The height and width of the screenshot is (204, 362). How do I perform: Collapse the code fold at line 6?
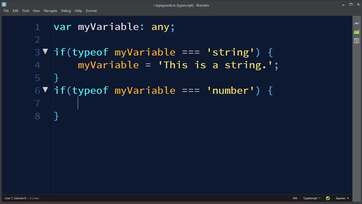(45, 90)
